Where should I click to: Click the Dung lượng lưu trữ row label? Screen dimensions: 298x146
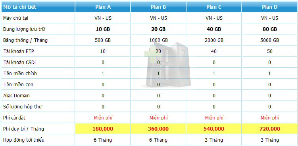coord(24,29)
